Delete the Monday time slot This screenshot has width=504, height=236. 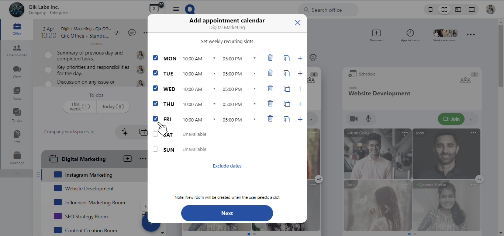pyautogui.click(x=270, y=58)
